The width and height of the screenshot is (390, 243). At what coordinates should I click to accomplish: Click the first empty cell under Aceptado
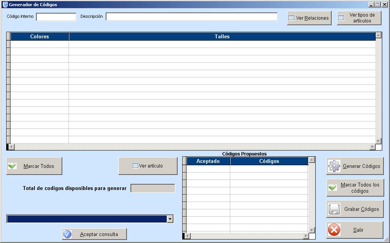pyautogui.click(x=208, y=169)
